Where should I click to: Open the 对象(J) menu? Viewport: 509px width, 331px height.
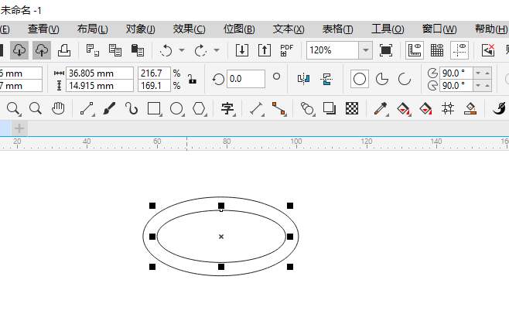(x=140, y=29)
